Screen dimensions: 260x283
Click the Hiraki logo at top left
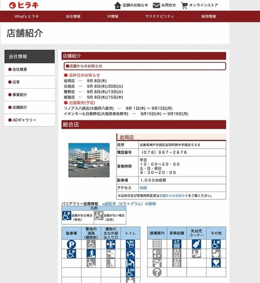coord(24,5)
